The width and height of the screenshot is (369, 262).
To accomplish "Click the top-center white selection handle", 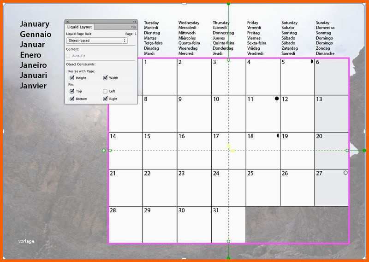I will (184, 4).
